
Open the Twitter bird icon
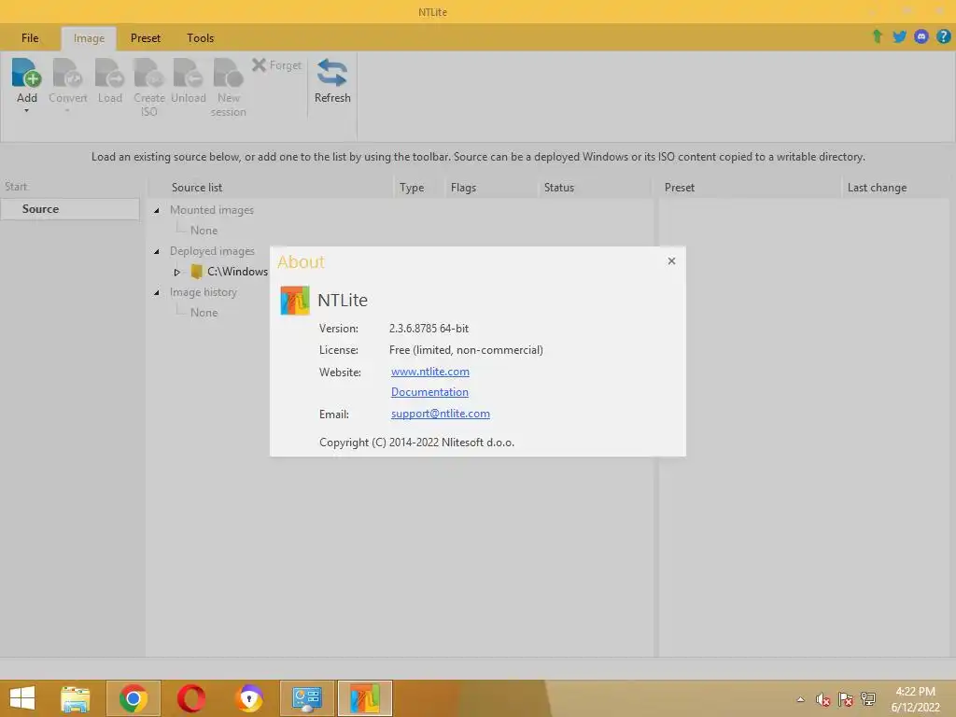899,36
